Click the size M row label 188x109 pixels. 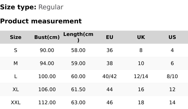(16, 63)
